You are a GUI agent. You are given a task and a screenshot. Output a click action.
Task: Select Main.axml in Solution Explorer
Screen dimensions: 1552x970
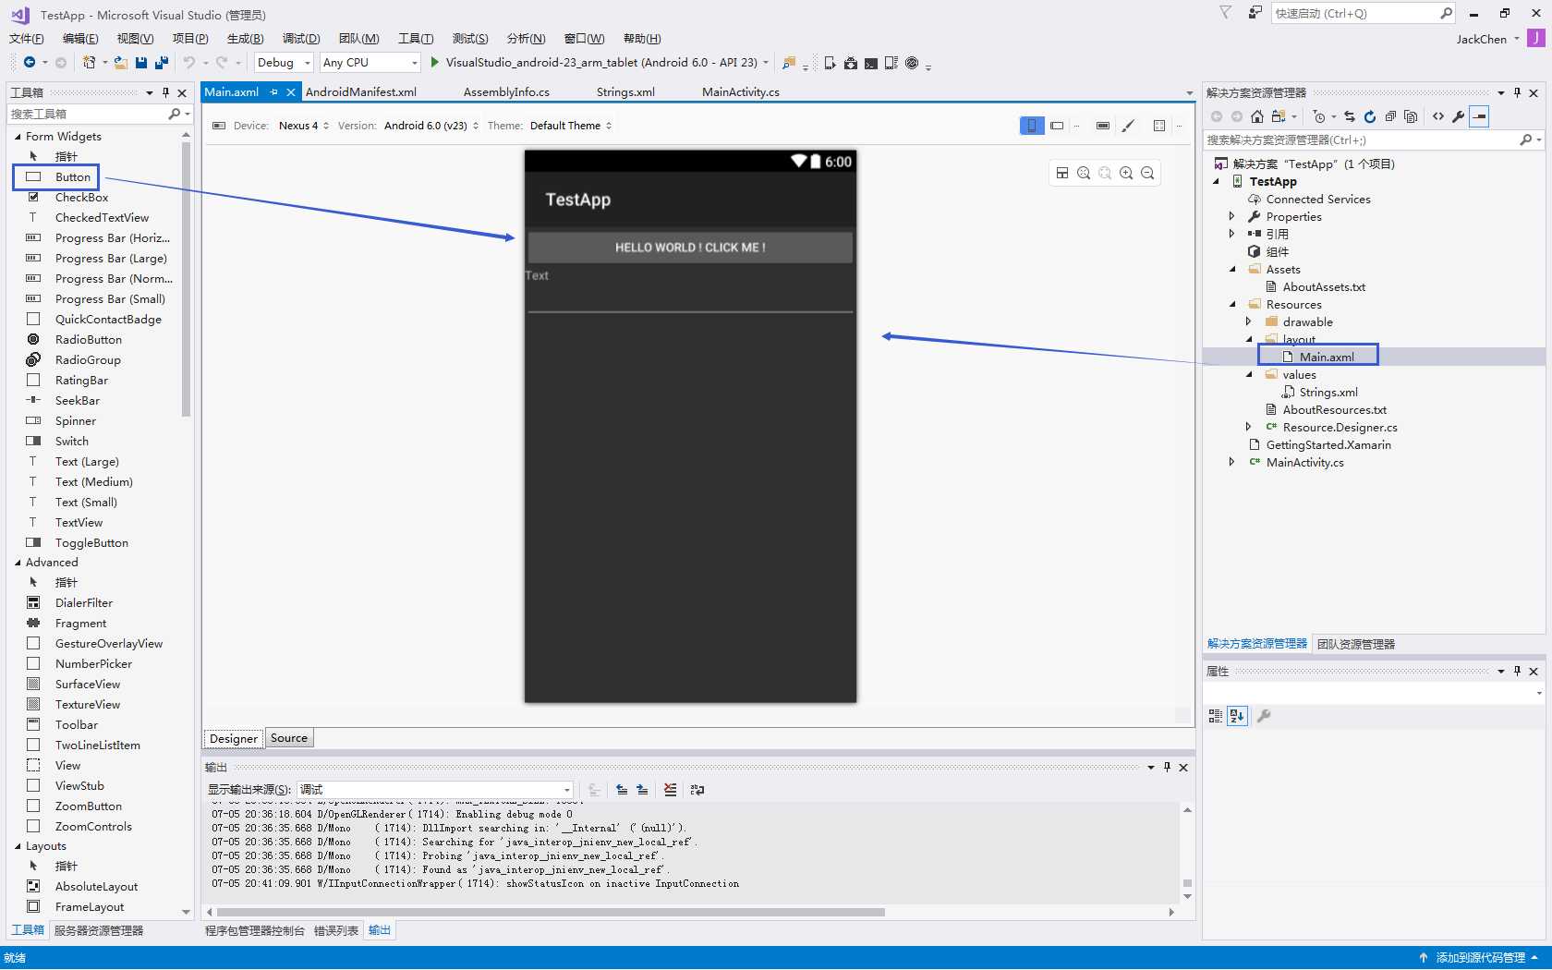[1327, 357]
